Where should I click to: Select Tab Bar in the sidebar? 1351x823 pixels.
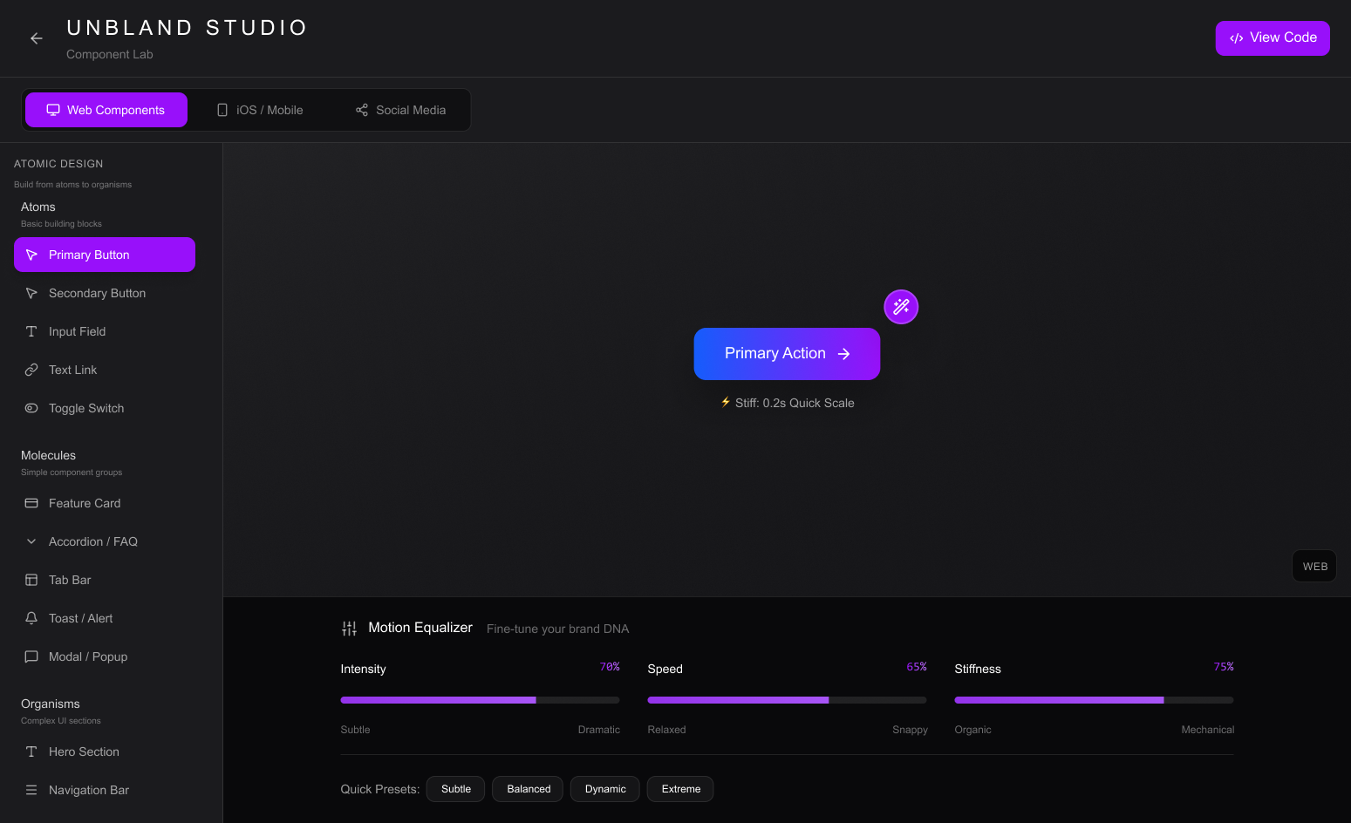pyautogui.click(x=105, y=580)
